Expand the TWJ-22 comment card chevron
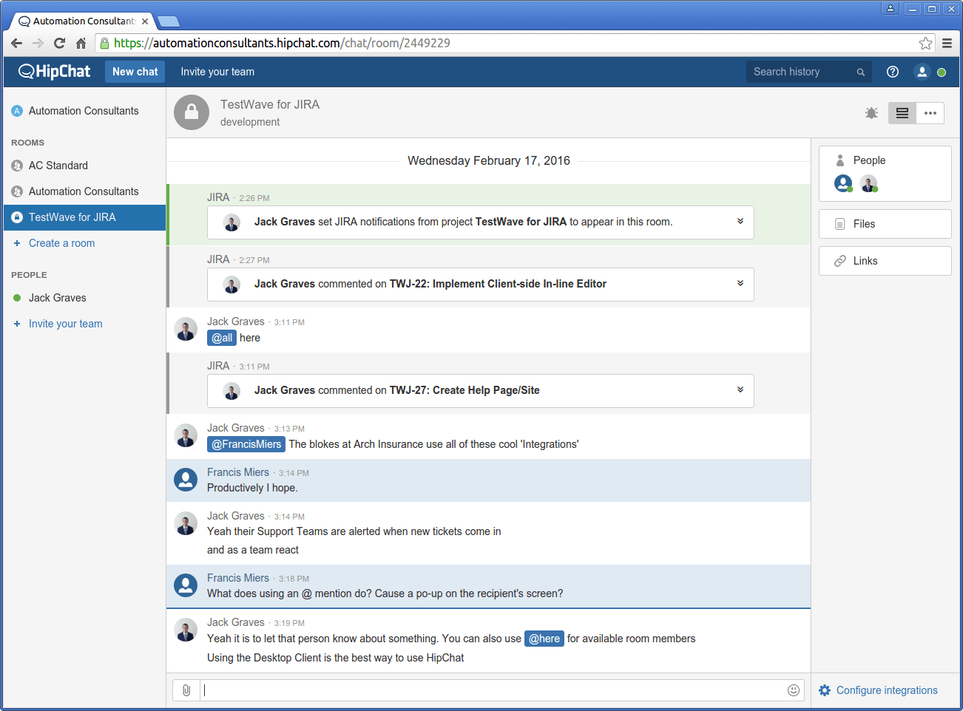 point(740,284)
